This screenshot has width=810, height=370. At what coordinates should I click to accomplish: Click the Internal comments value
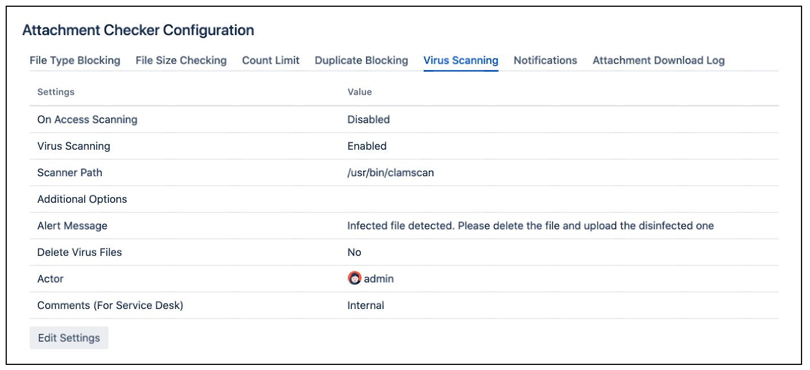pyautogui.click(x=365, y=305)
